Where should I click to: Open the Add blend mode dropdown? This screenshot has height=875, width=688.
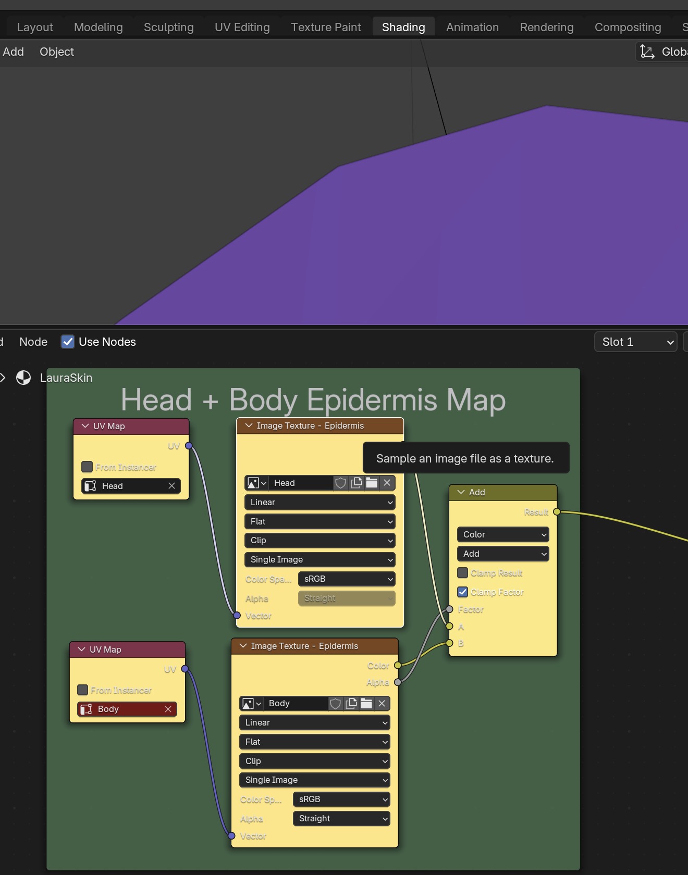(503, 554)
